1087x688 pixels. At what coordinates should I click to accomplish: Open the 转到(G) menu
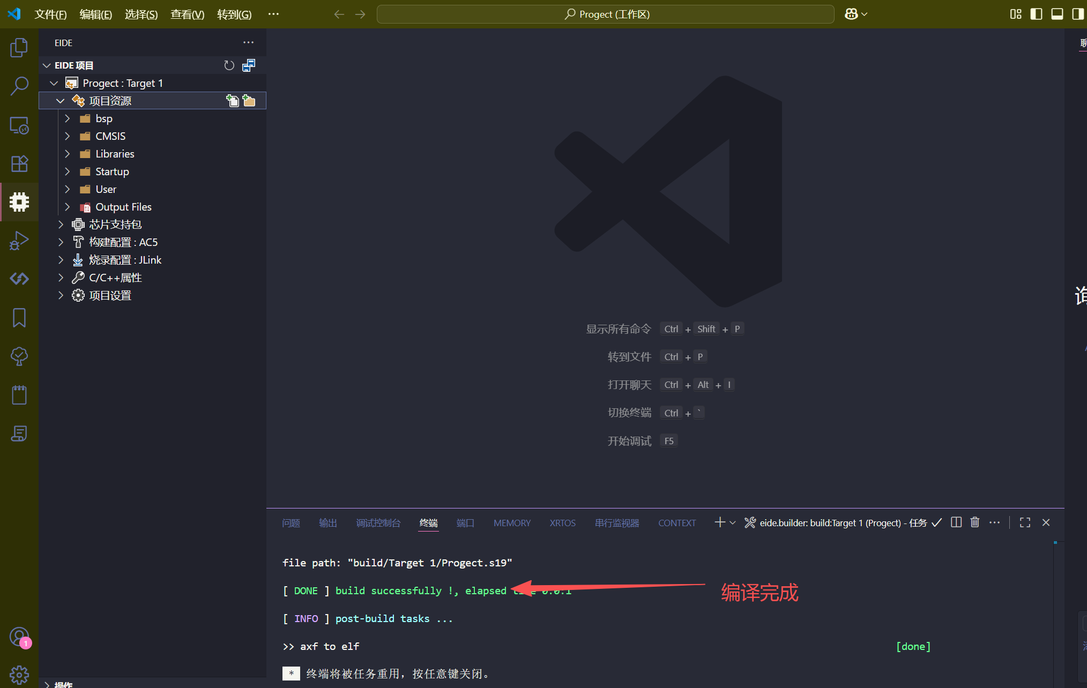234,14
